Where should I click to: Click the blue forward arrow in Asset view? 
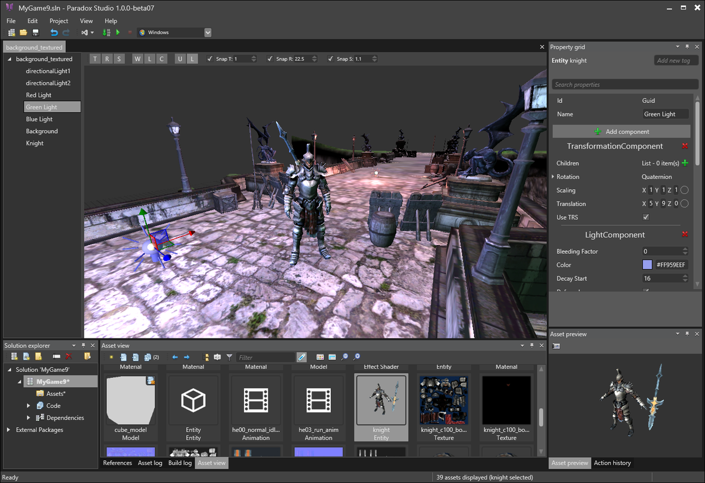click(x=186, y=357)
